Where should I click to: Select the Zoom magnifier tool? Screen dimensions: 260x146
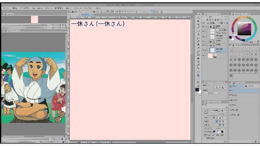[198, 17]
